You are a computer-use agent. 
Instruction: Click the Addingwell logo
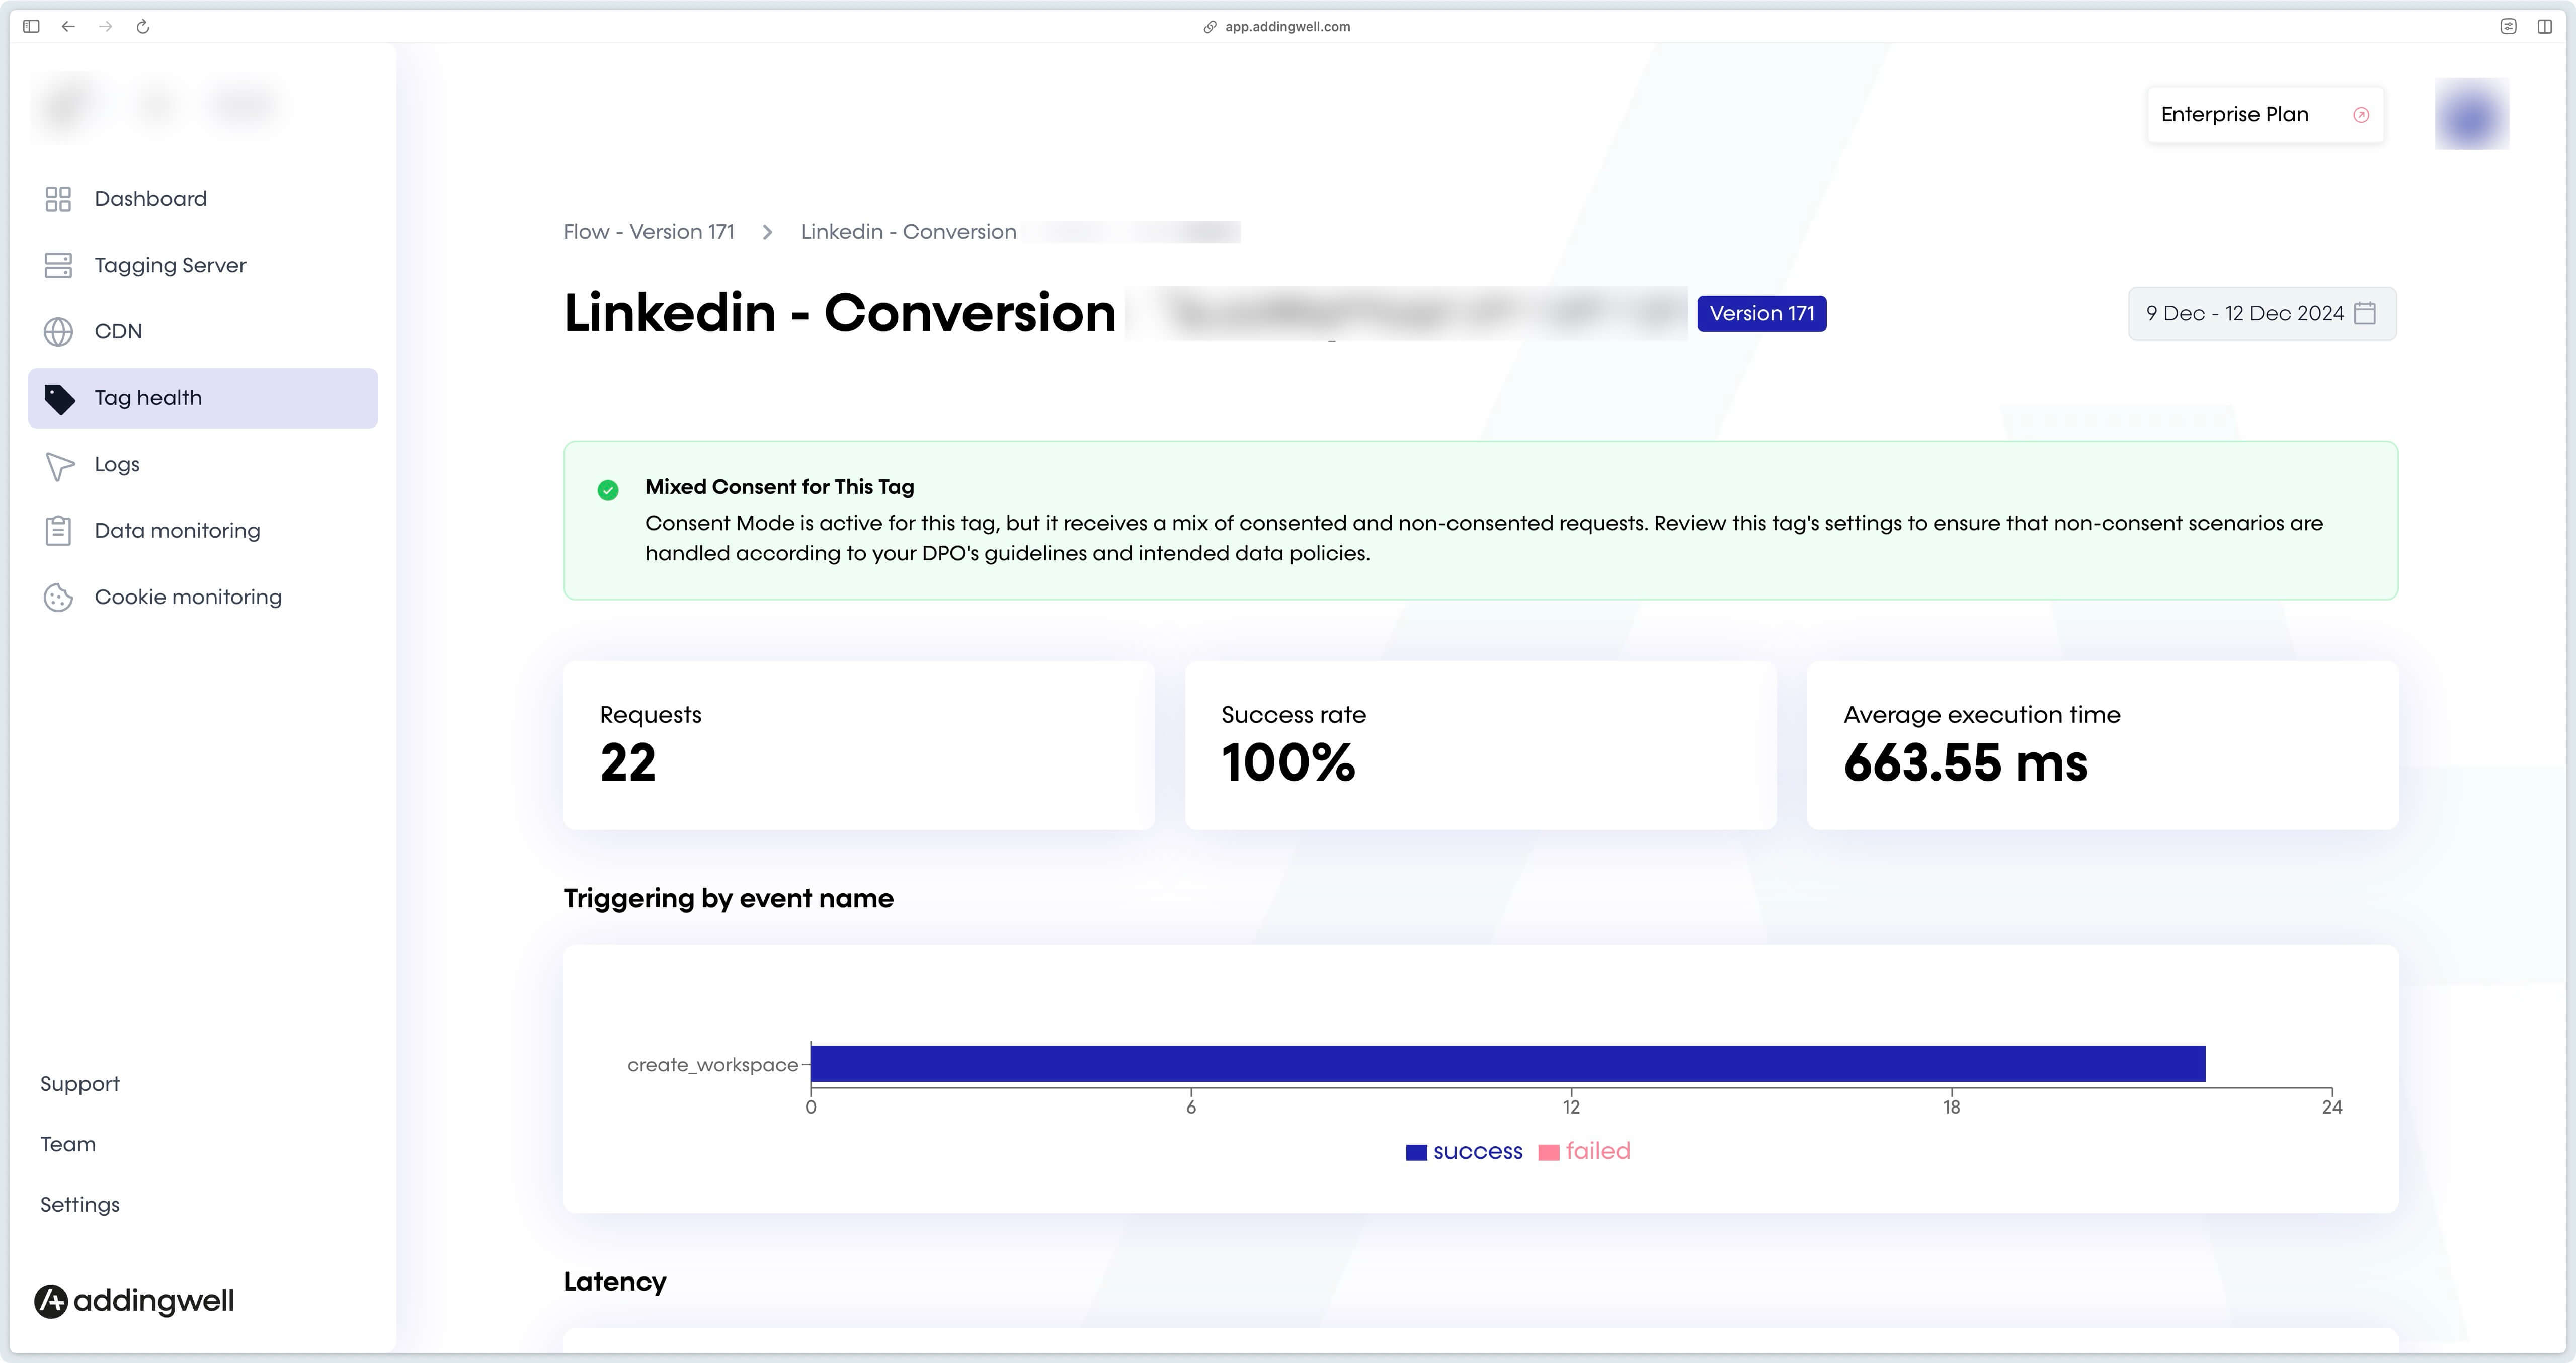[134, 1301]
